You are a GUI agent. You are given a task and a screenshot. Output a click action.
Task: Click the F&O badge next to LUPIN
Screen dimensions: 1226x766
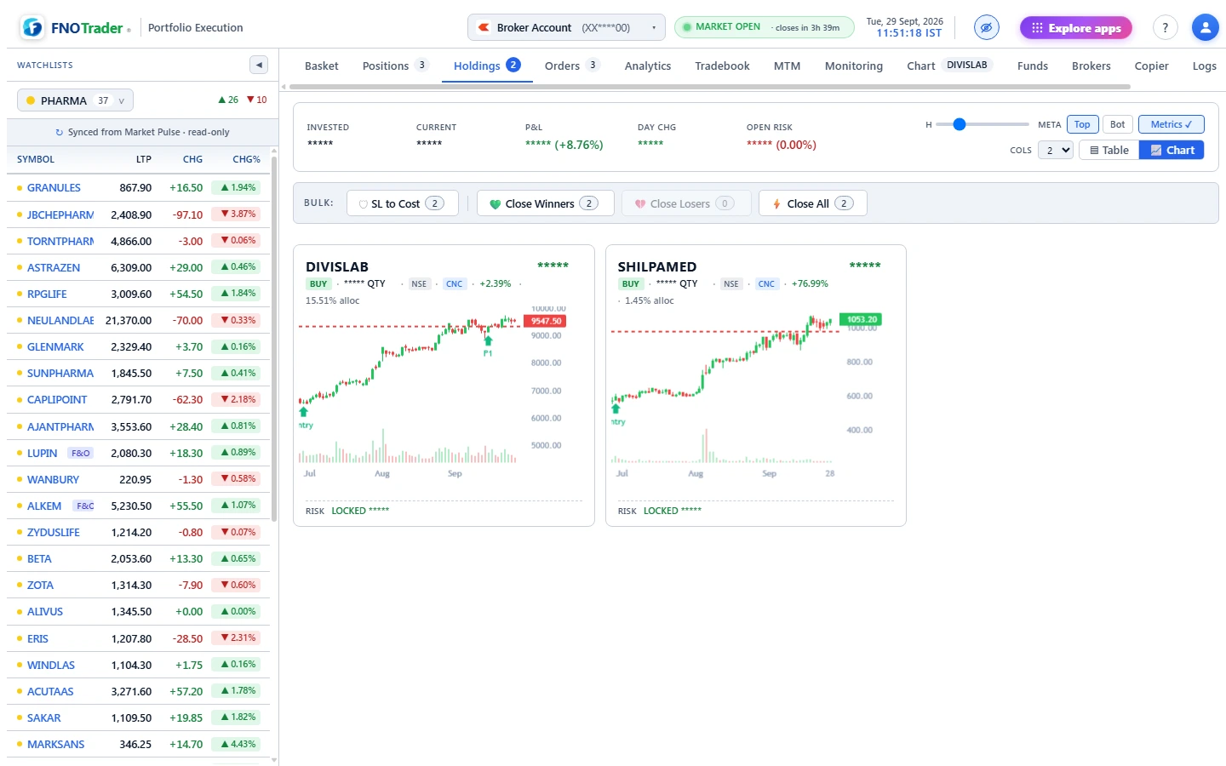(81, 454)
